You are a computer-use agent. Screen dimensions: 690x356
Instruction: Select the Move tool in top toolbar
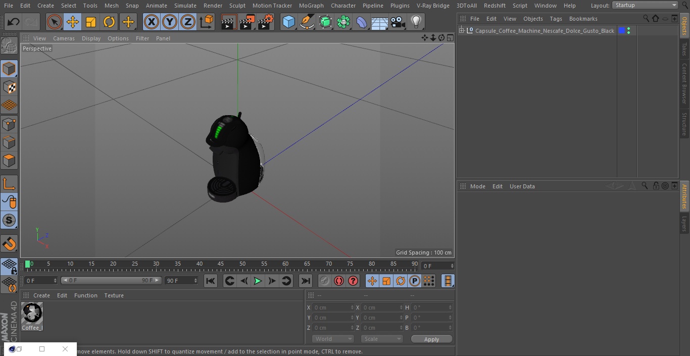tap(73, 22)
